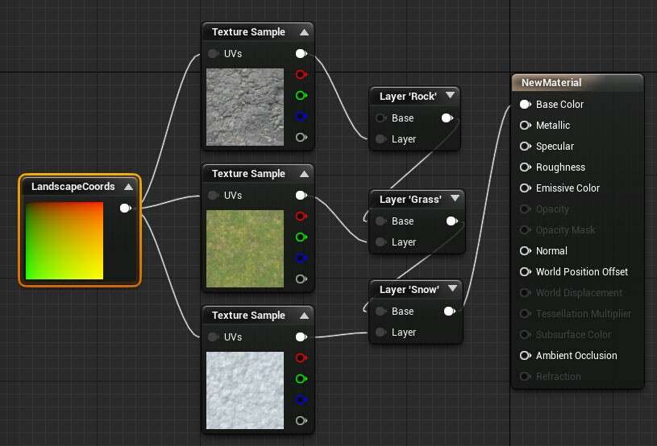657x446 pixels.
Task: Click the Base Color input pin
Action: click(525, 105)
